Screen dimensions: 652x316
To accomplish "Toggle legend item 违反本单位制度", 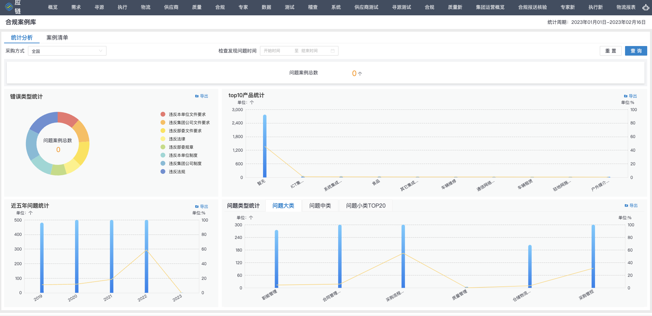I will 179,155.
